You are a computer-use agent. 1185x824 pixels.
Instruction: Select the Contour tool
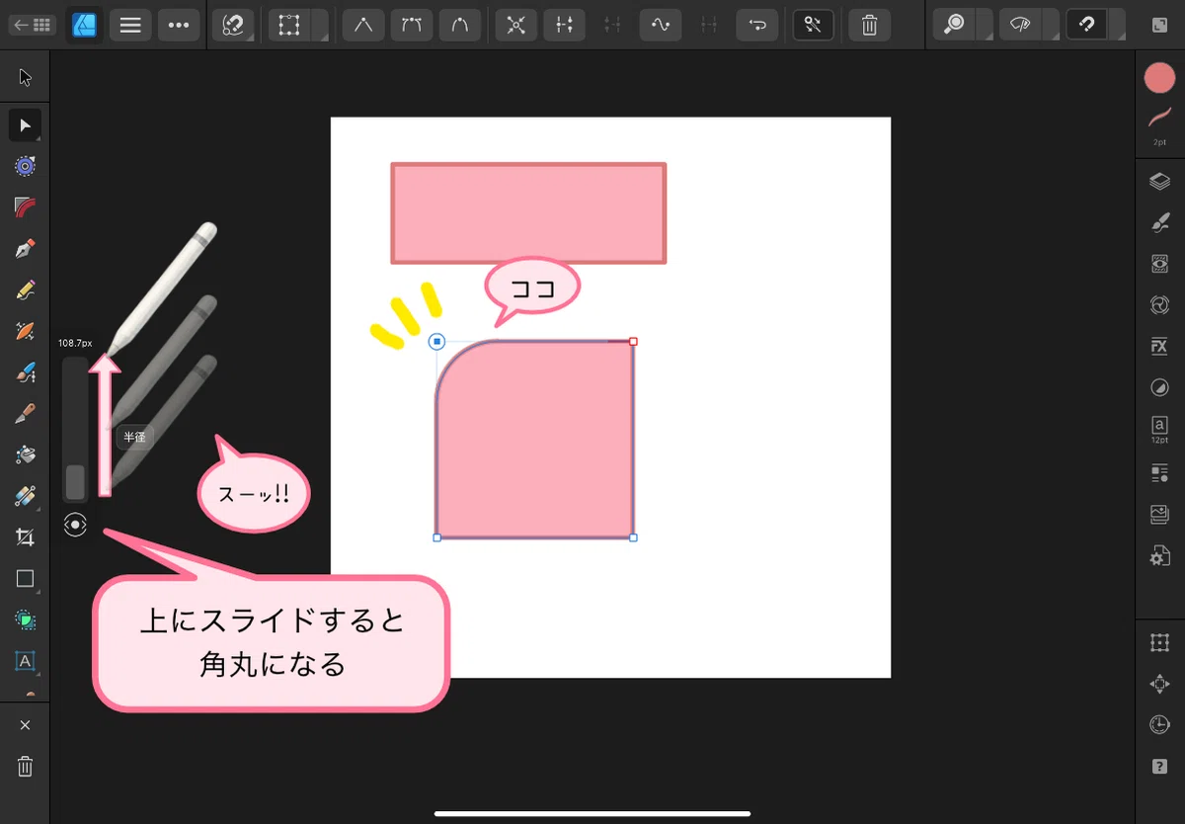[x=26, y=166]
